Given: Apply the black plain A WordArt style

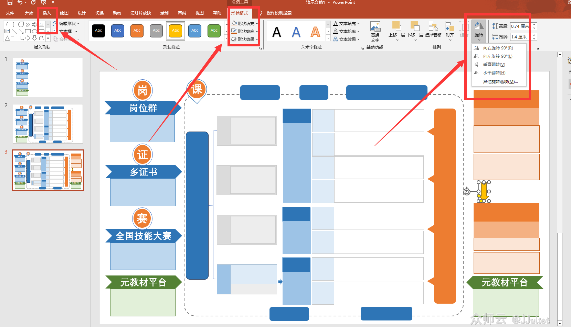Looking at the screenshot, I should (x=277, y=32).
